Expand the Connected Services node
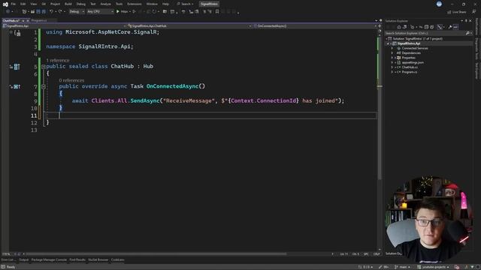The height and width of the screenshot is (270, 481). tap(392, 48)
